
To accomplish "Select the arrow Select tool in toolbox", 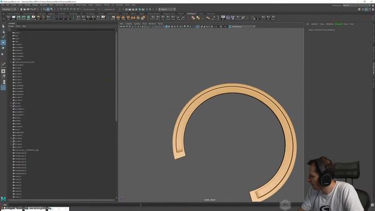I will [x=3, y=26].
